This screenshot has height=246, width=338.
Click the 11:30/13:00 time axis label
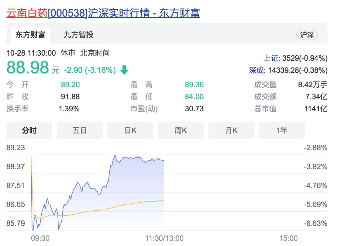(x=164, y=238)
